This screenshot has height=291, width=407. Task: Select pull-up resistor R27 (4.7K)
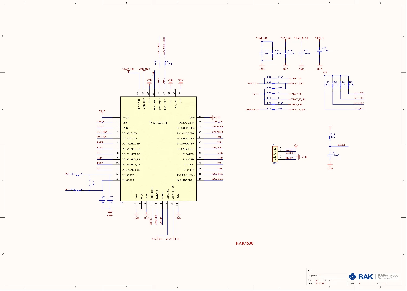click(325, 85)
